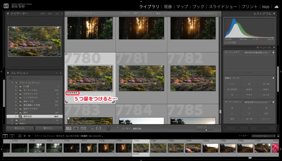282x161 pixels.
Task: Adjust the サムネール thumbnail size slider
Action: click(206, 130)
